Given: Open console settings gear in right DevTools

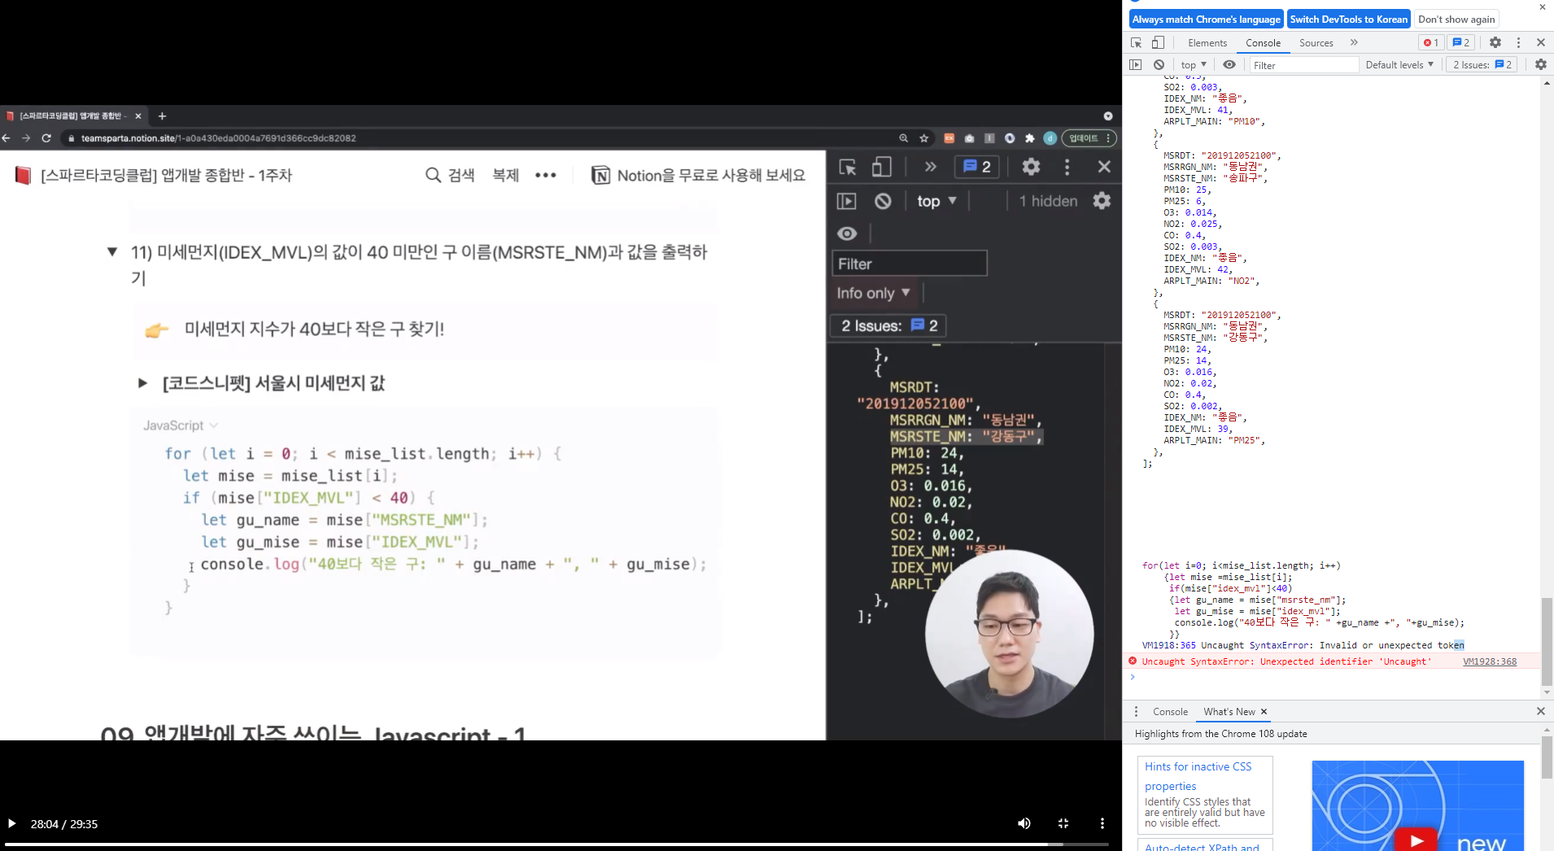Looking at the screenshot, I should [x=1541, y=64].
